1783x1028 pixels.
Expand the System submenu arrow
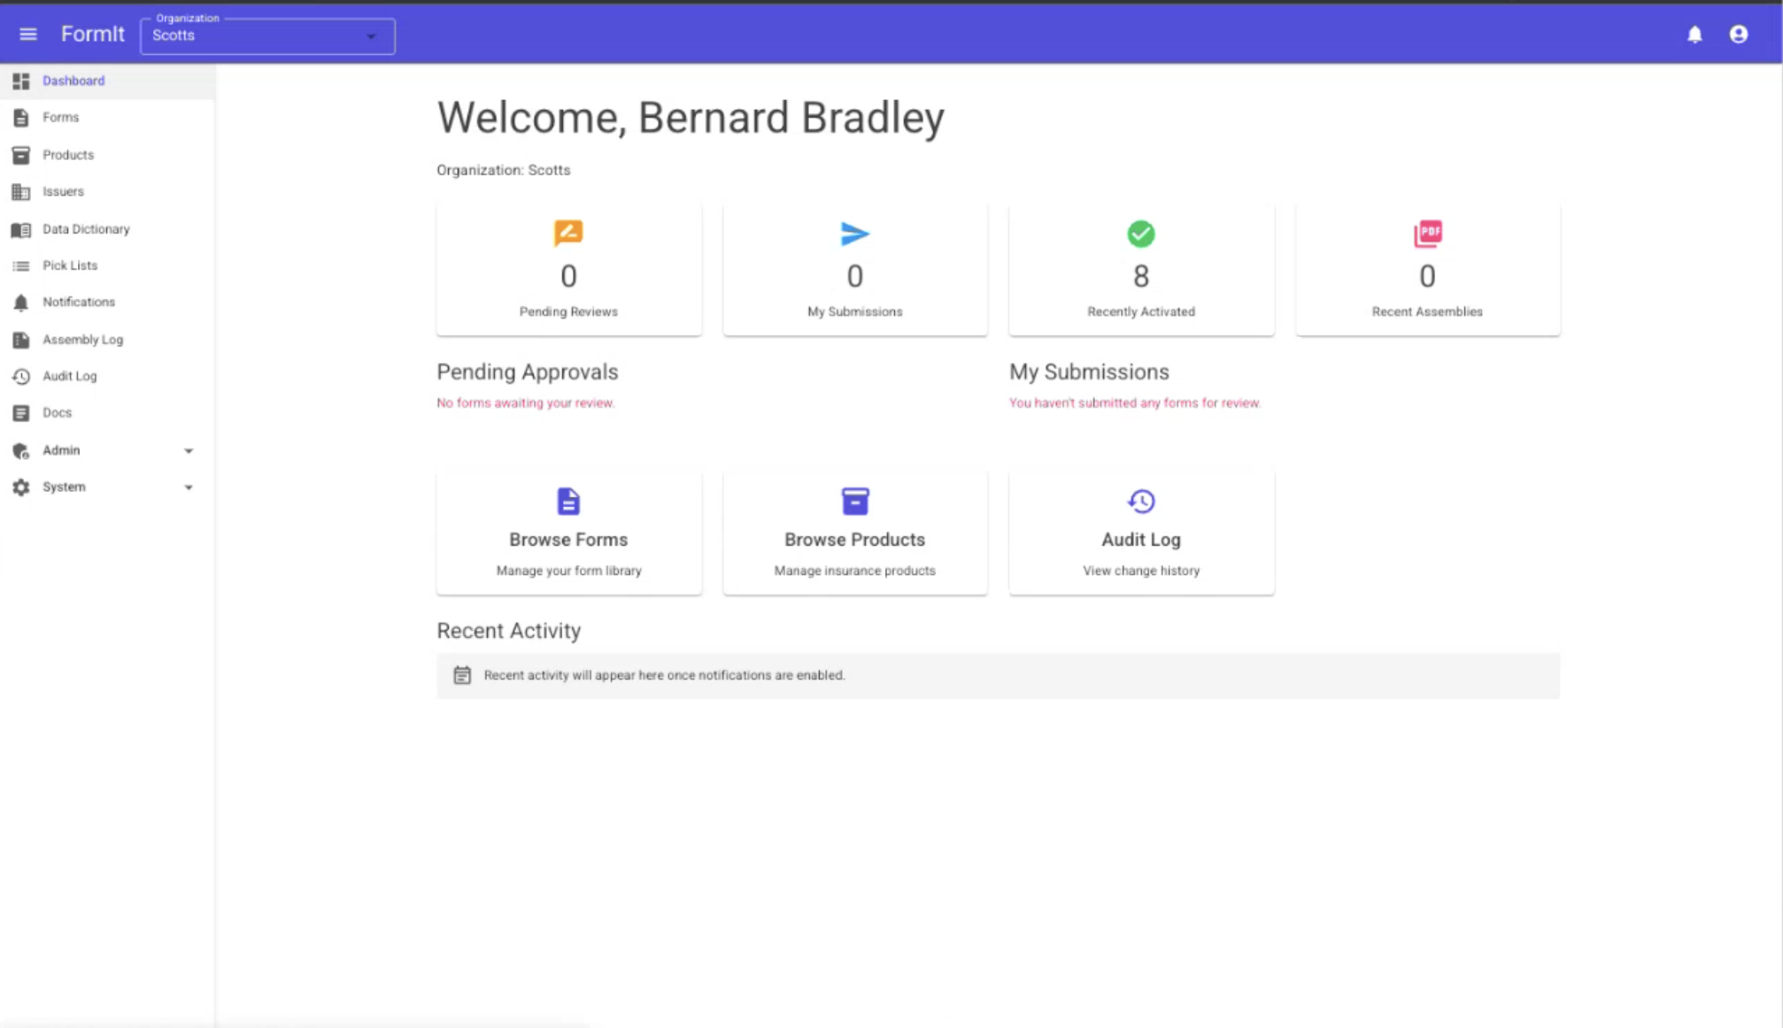[x=189, y=487]
